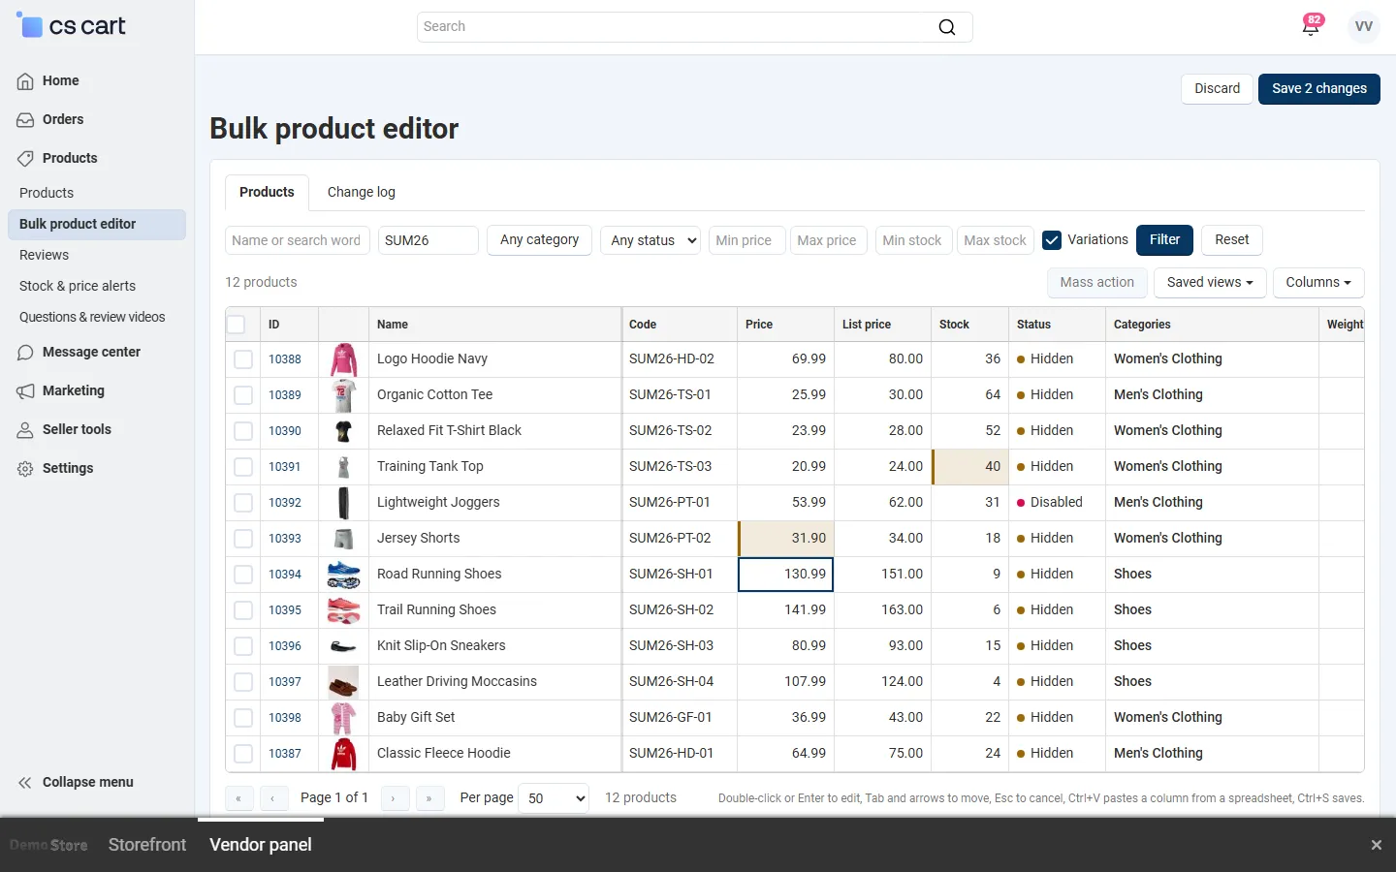The image size is (1396, 872).
Task: Check the Logo Hoodie Navy row checkbox
Action: pyautogui.click(x=243, y=359)
